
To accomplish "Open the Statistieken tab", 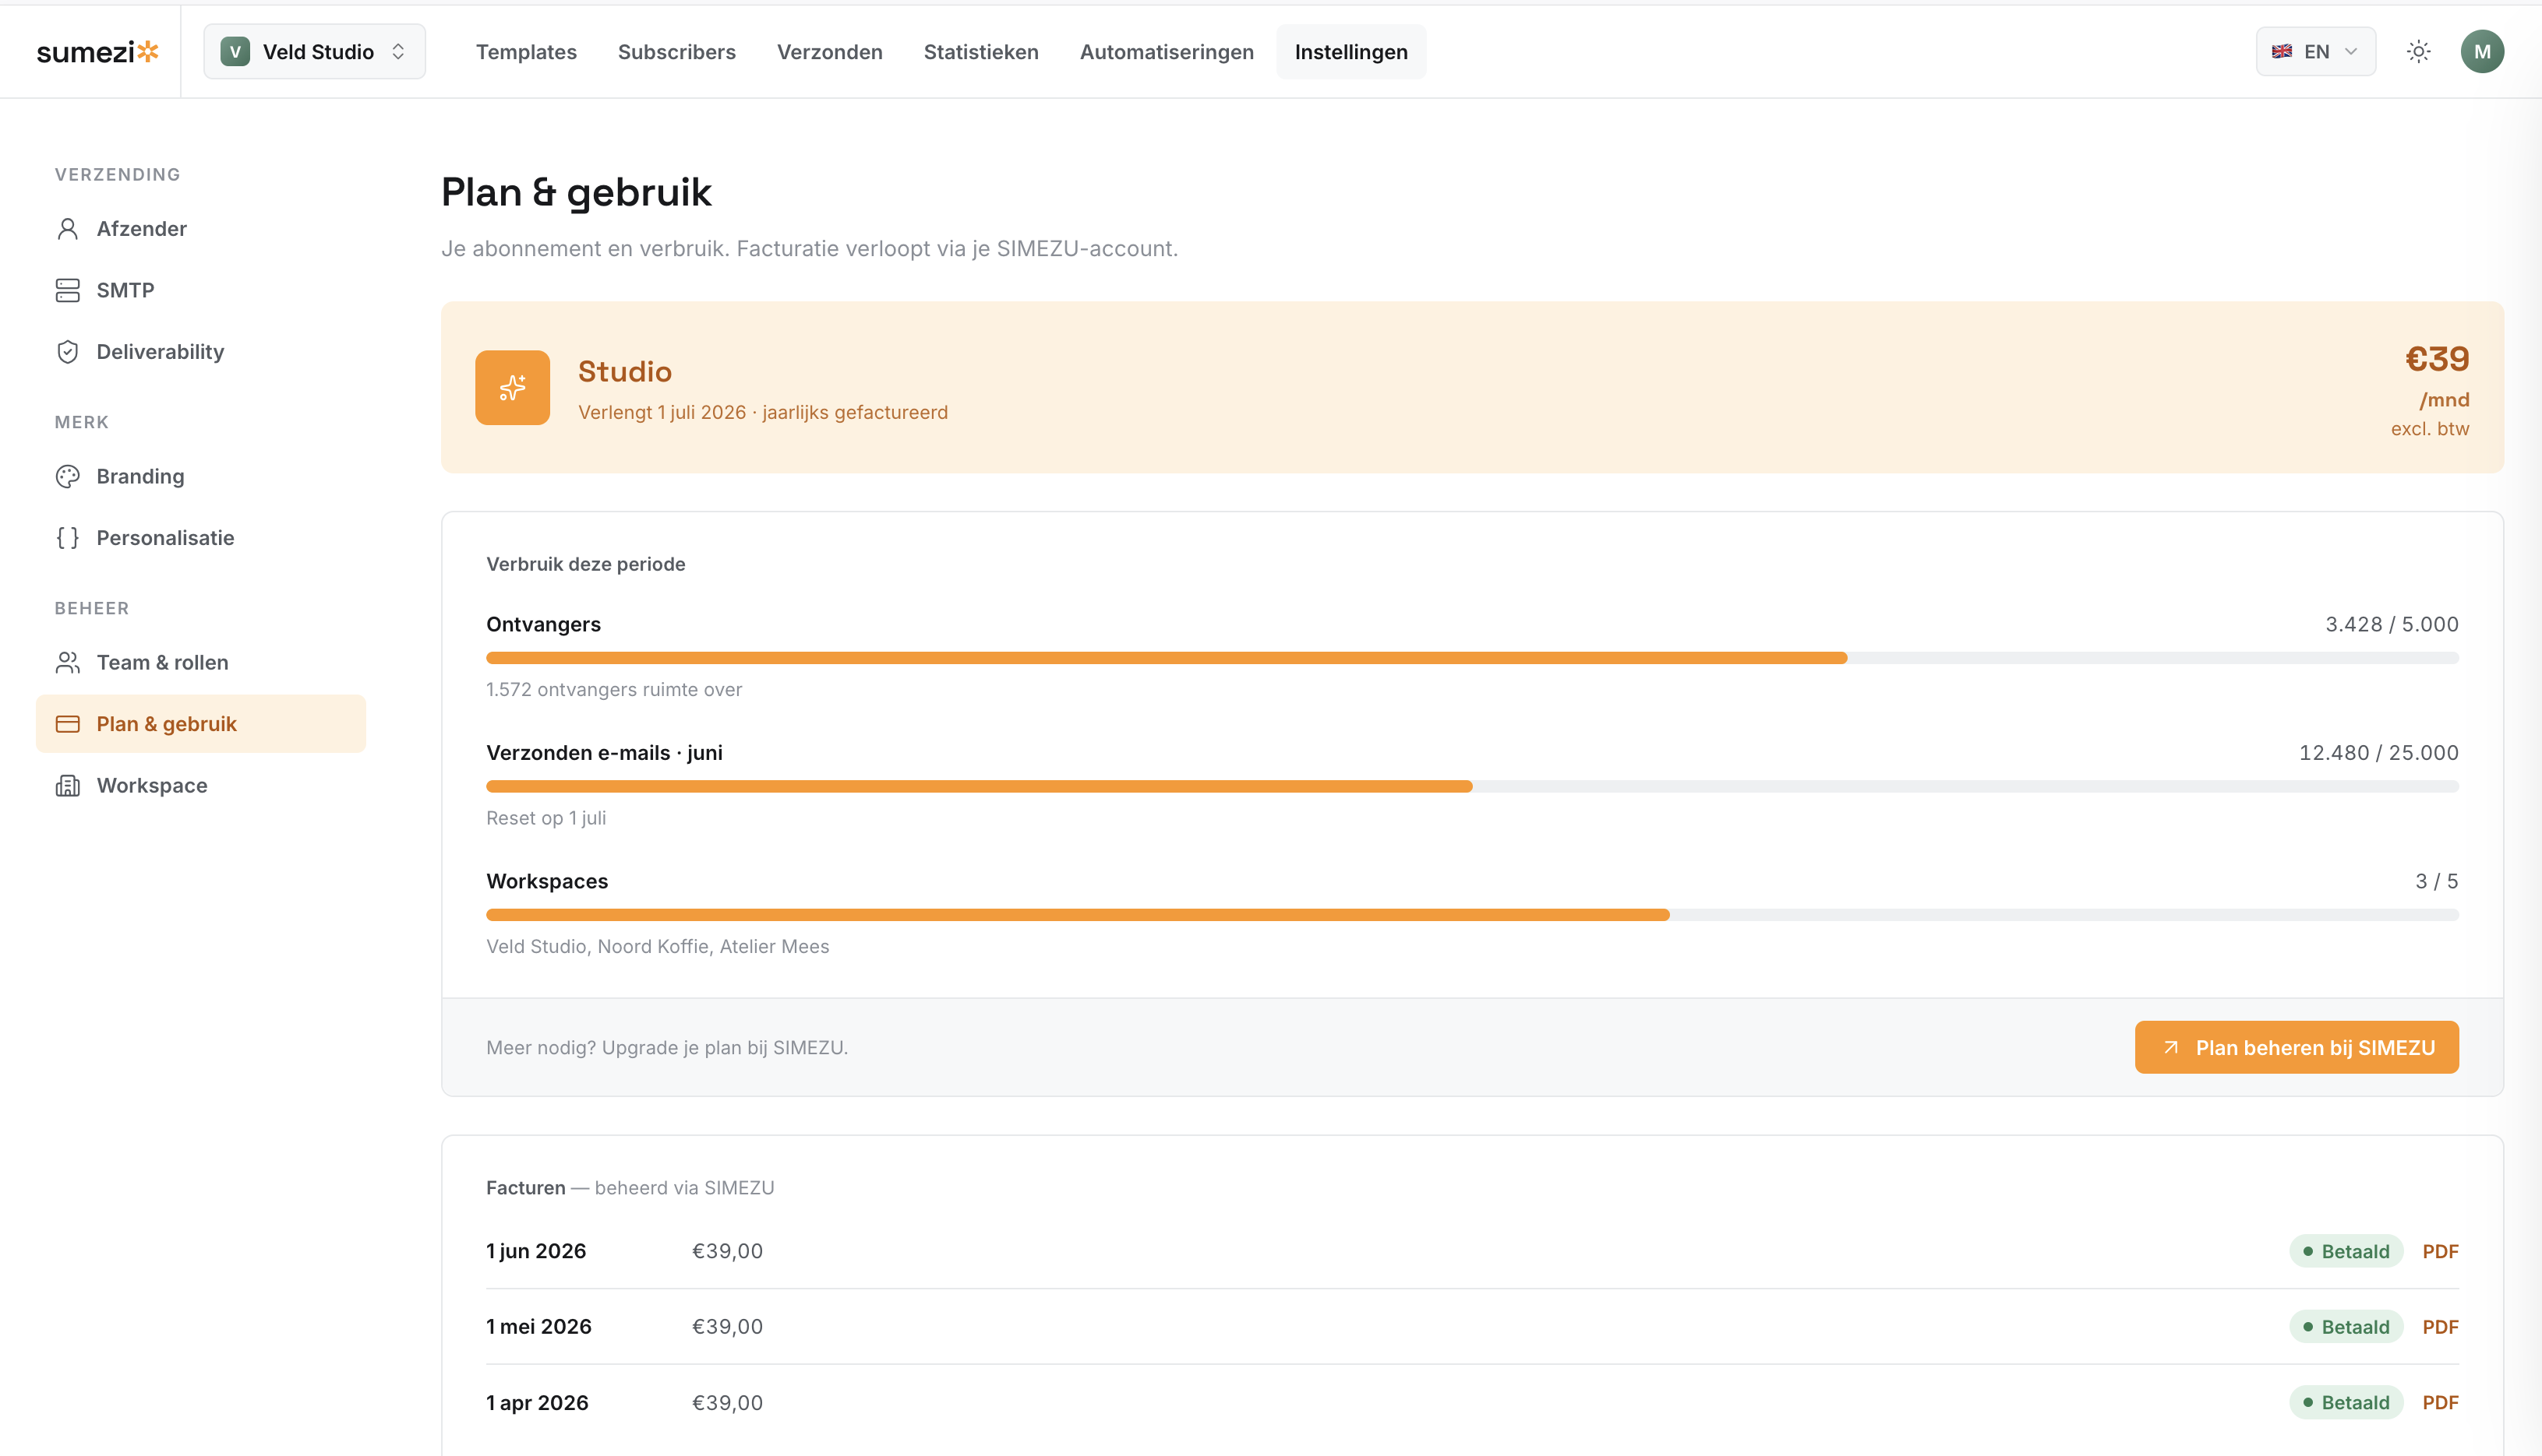I will tap(981, 52).
